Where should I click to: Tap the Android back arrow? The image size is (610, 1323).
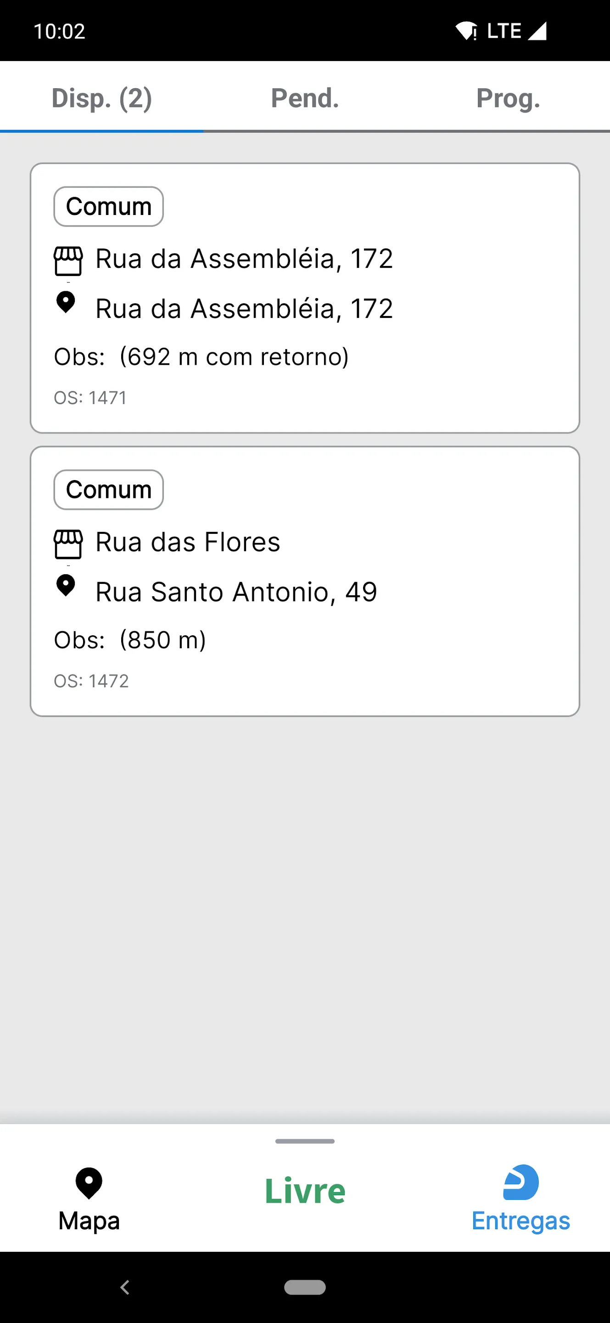(x=125, y=1287)
